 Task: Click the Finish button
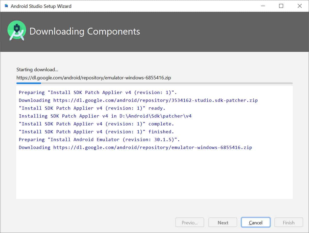(288, 222)
